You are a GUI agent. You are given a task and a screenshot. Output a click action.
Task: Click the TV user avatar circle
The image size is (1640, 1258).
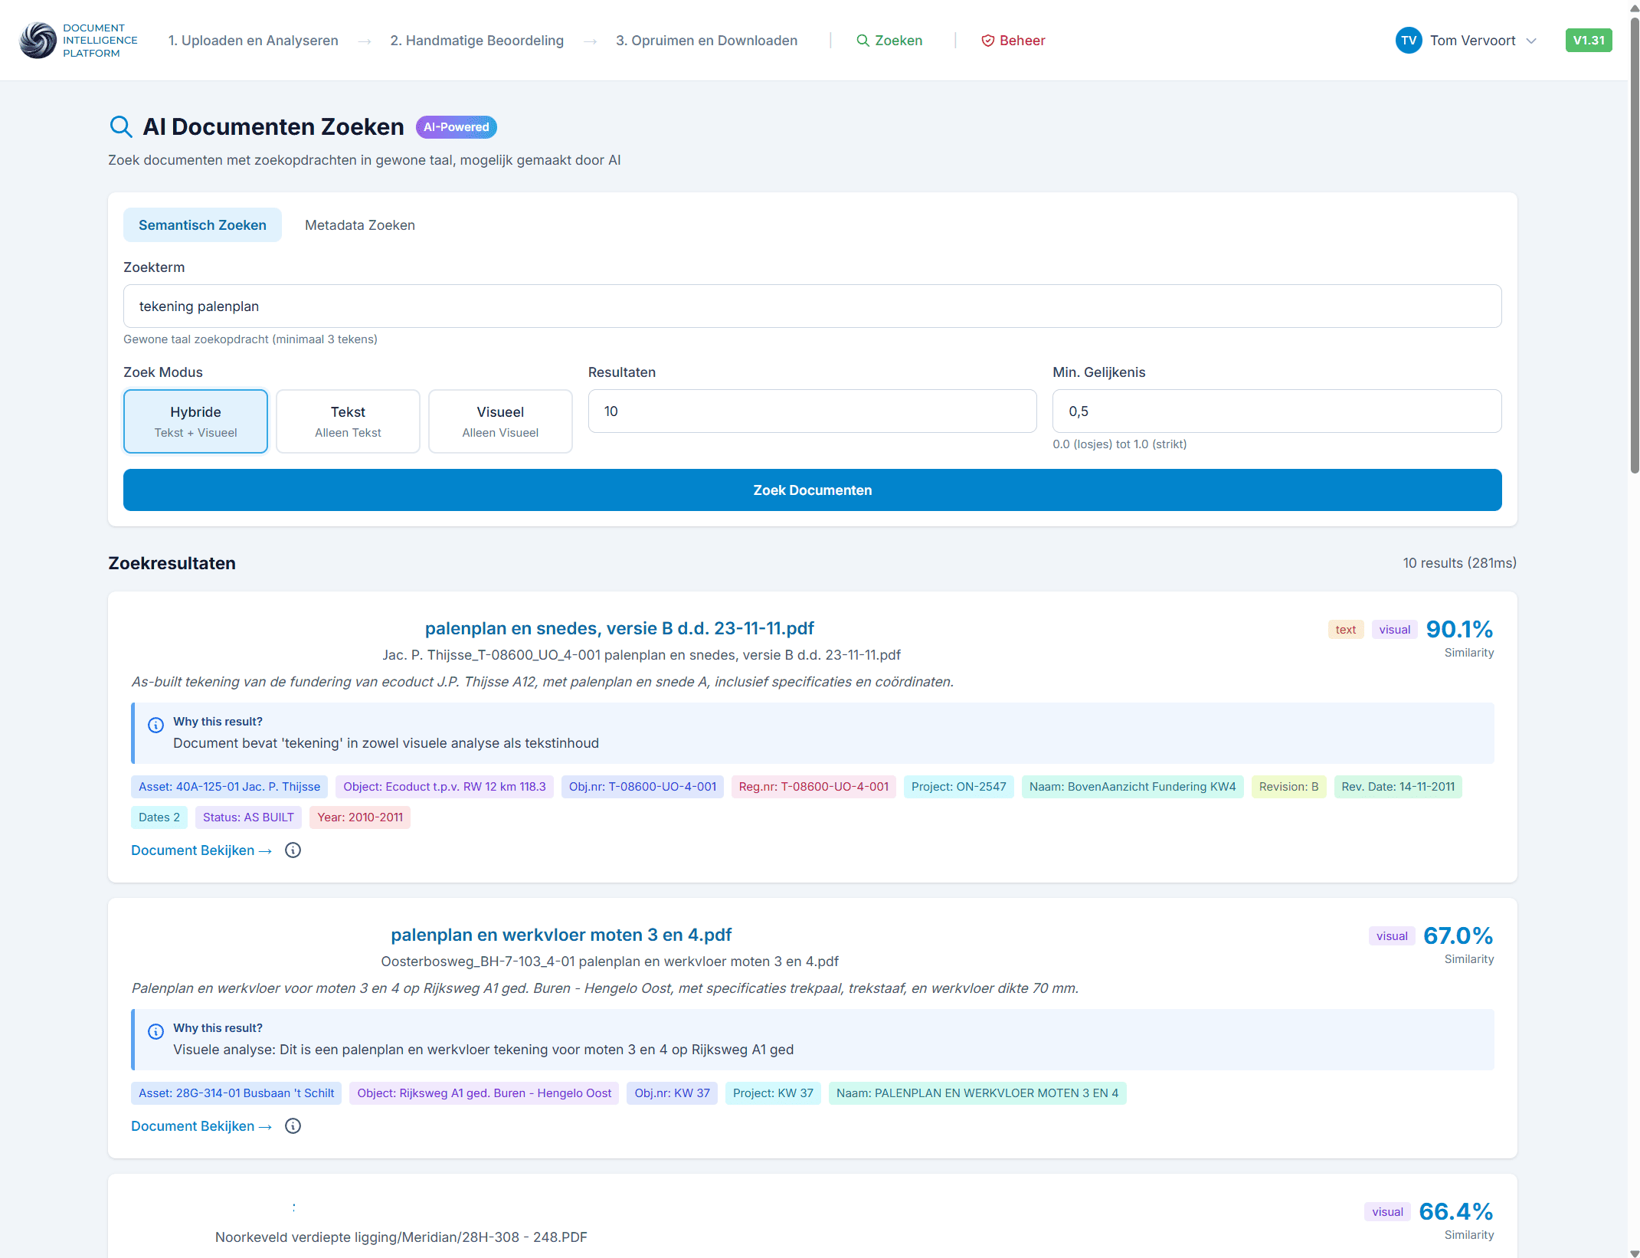(1408, 40)
